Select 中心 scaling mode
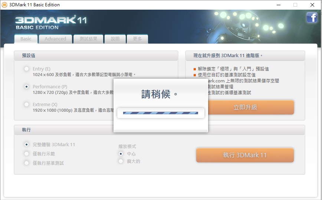 pyautogui.click(x=121, y=154)
